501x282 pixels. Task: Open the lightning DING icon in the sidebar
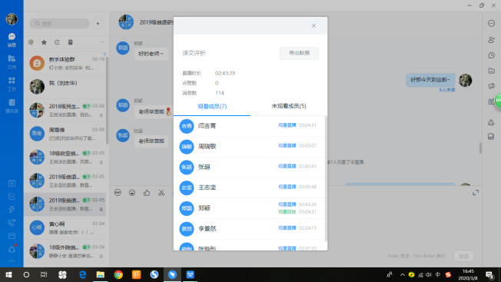(x=12, y=210)
